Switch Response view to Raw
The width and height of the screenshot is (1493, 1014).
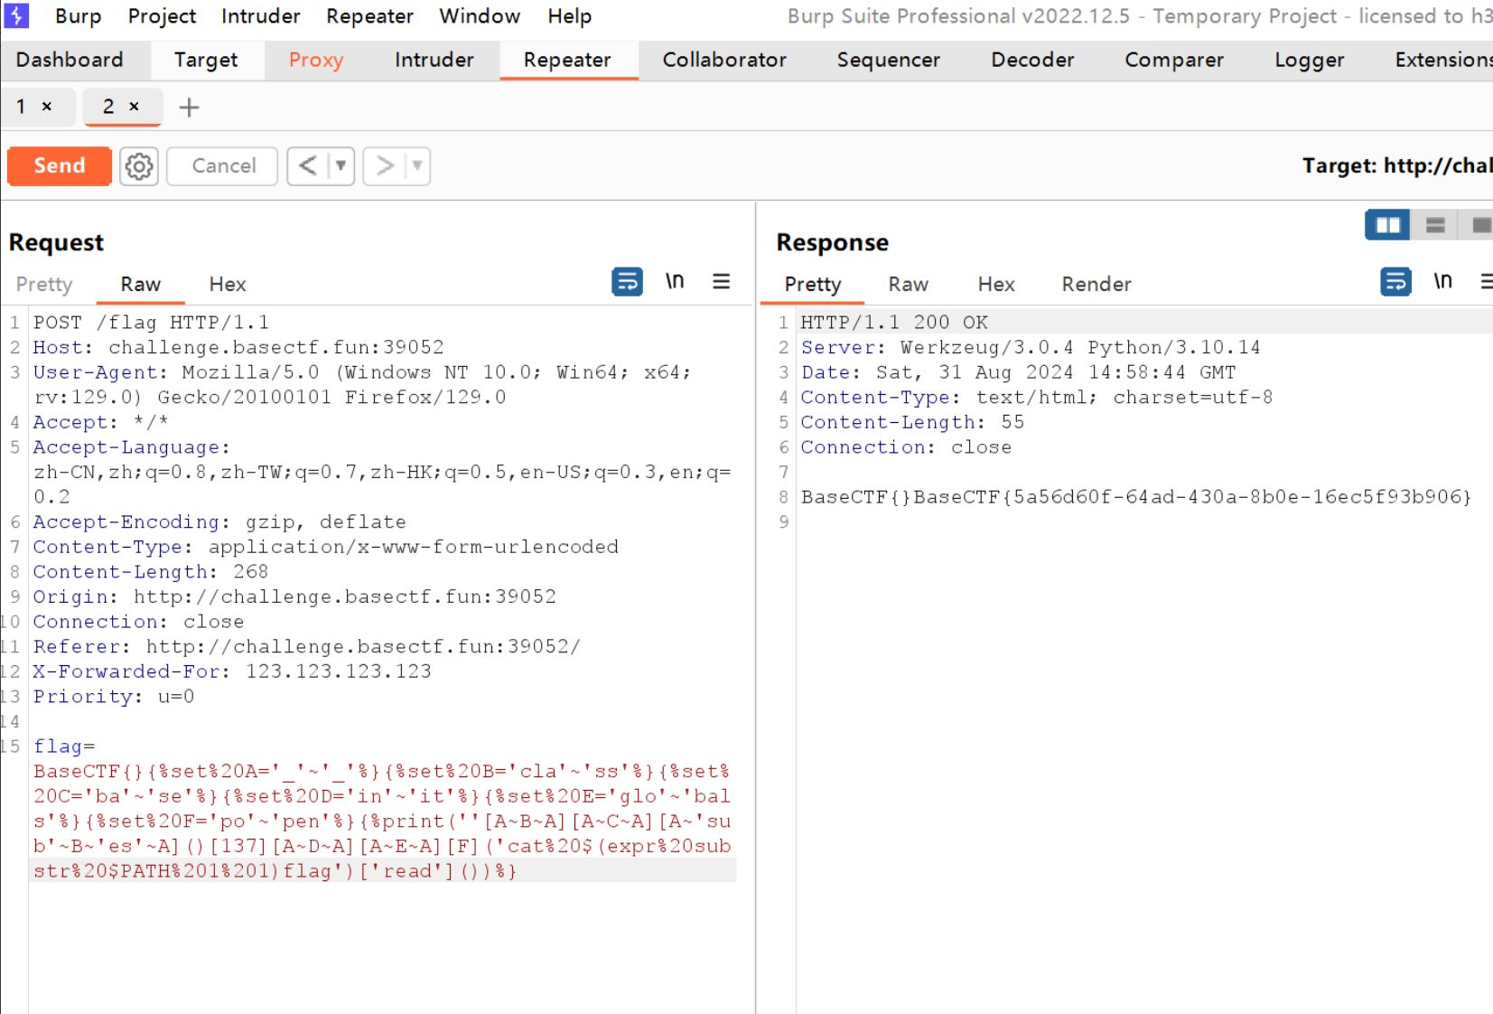pos(909,285)
